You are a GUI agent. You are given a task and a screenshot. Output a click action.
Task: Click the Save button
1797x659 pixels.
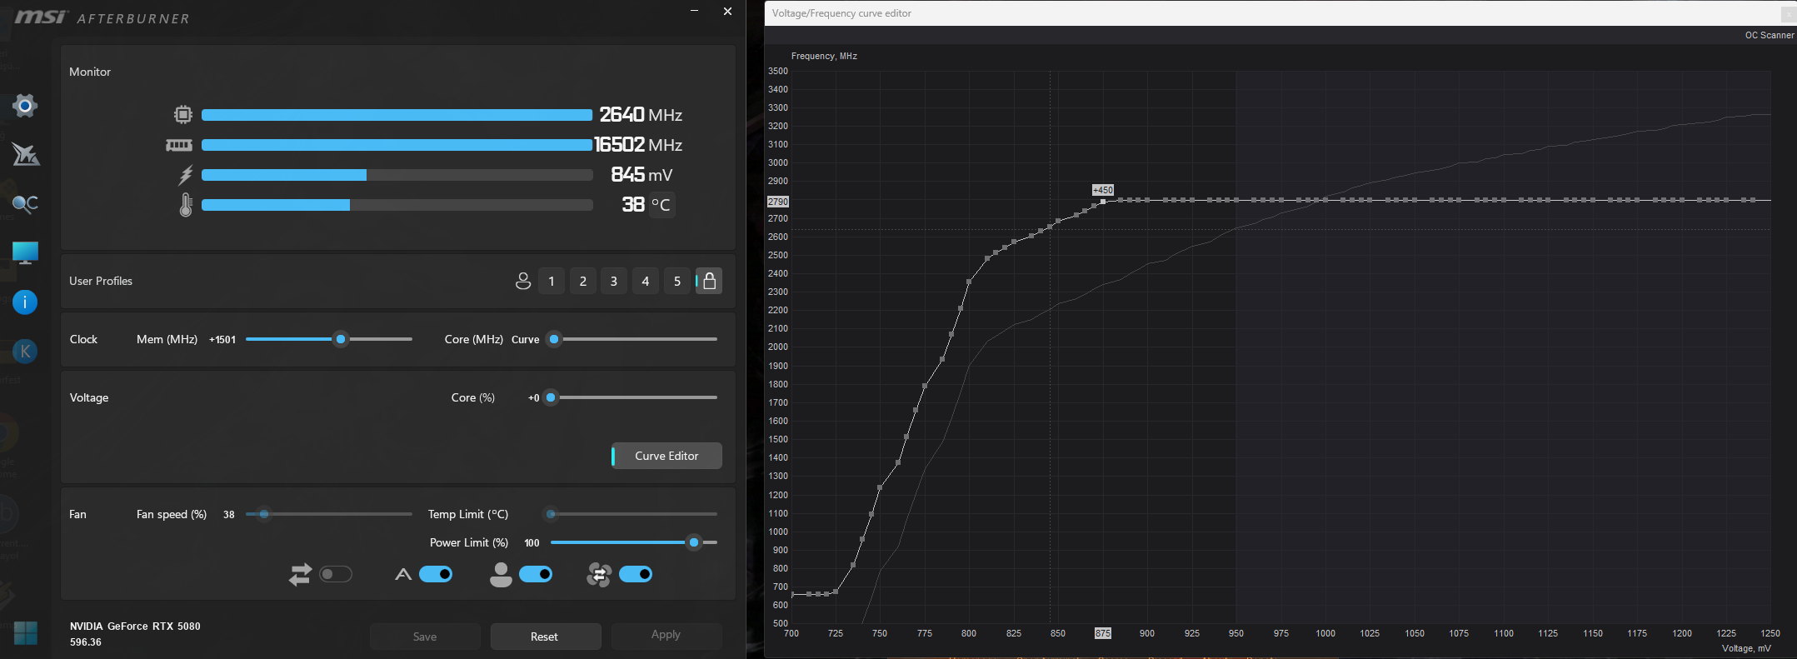(x=425, y=637)
